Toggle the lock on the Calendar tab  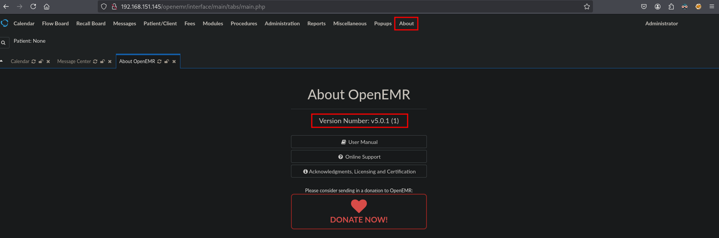tap(41, 62)
